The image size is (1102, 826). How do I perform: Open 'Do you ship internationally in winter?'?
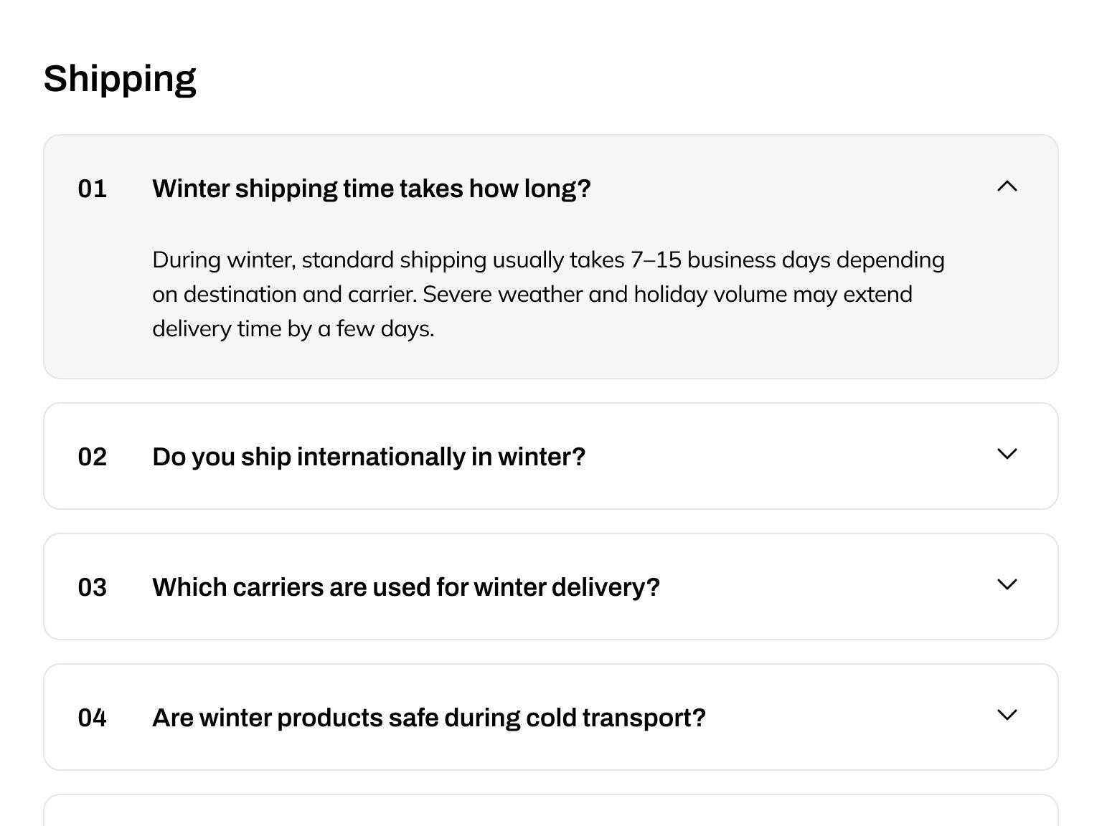(x=369, y=457)
